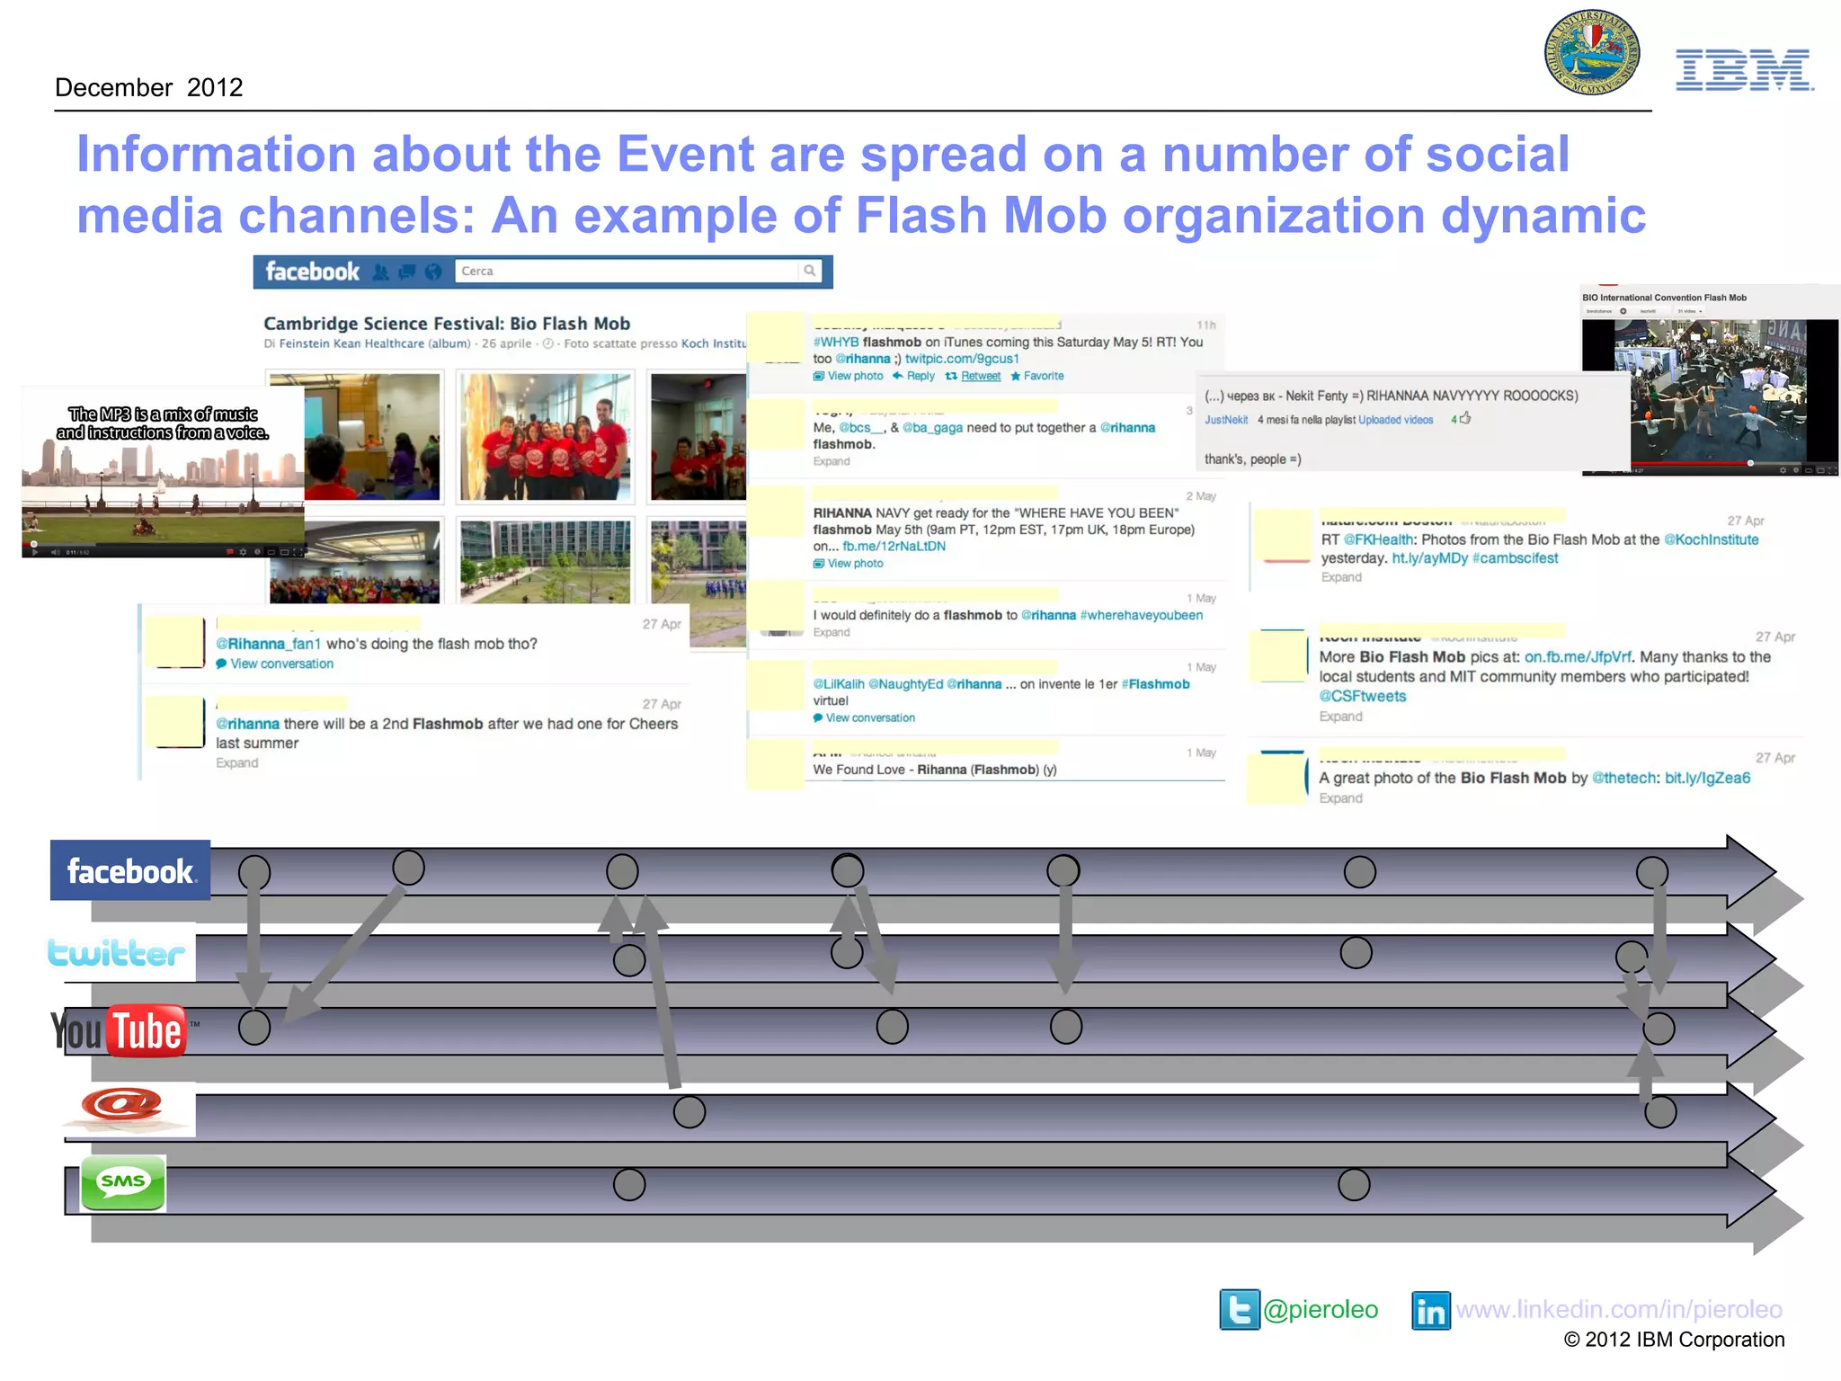This screenshot has height=1381, width=1841.
Task: Click the Twitter bird icon beside @pieroleo
Action: 1239,1309
